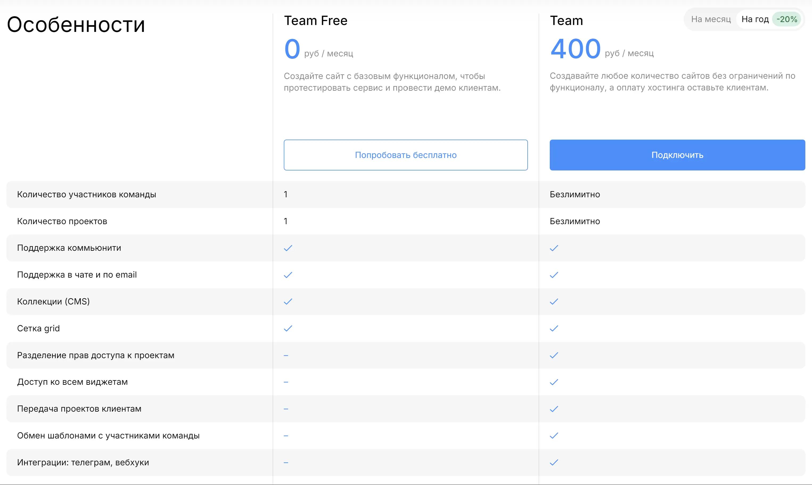The height and width of the screenshot is (485, 812).
Task: Click Team checkmark for Доступ ко всем виджетам
Action: (554, 382)
